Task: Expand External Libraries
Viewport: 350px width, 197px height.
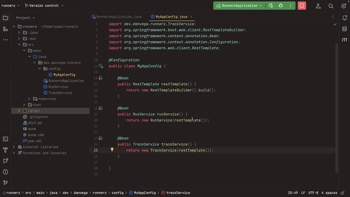Action: click(14, 147)
